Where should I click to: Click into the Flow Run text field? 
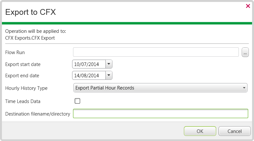(156, 52)
